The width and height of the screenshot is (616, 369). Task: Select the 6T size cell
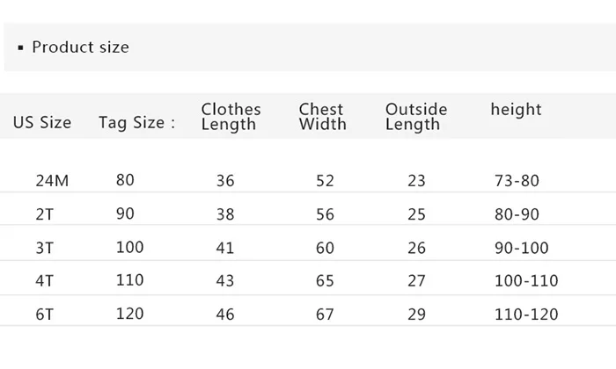coord(44,315)
